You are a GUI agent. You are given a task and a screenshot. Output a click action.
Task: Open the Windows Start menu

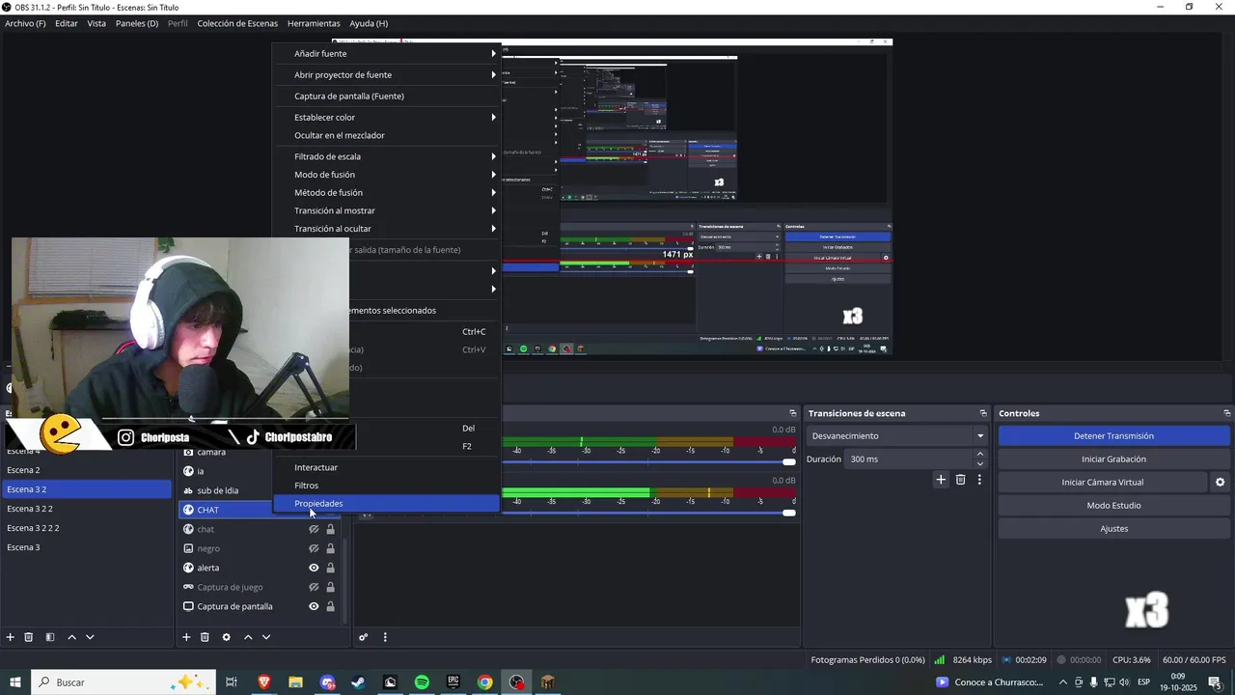15,682
